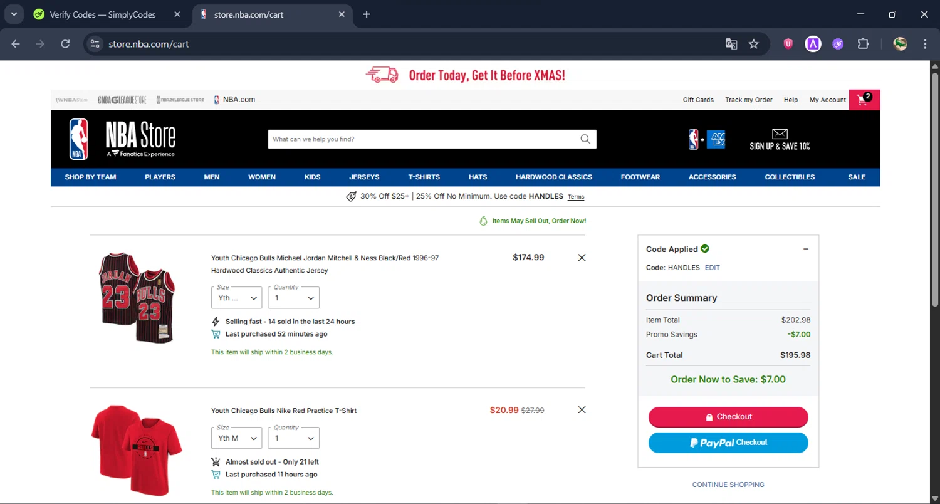Open Chrome's three-dot menu
Screen dimensions: 940x504
click(x=925, y=44)
